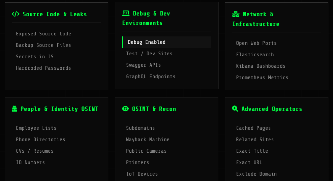Select the highlighted Debug Enabled item

[147, 42]
